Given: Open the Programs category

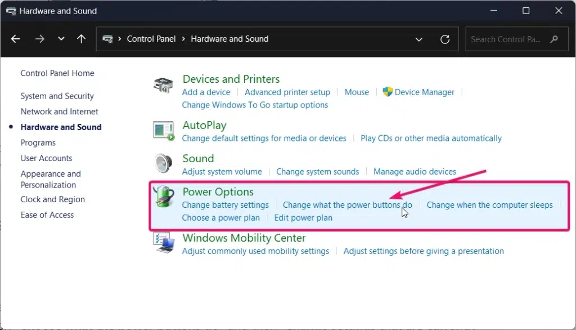Looking at the screenshot, I should pos(38,142).
